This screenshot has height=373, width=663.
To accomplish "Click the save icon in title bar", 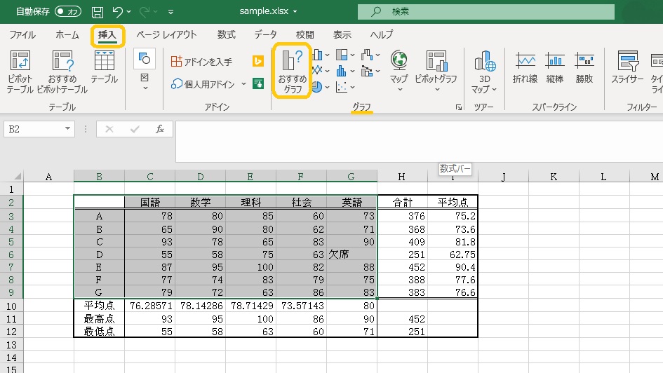I will (x=98, y=12).
